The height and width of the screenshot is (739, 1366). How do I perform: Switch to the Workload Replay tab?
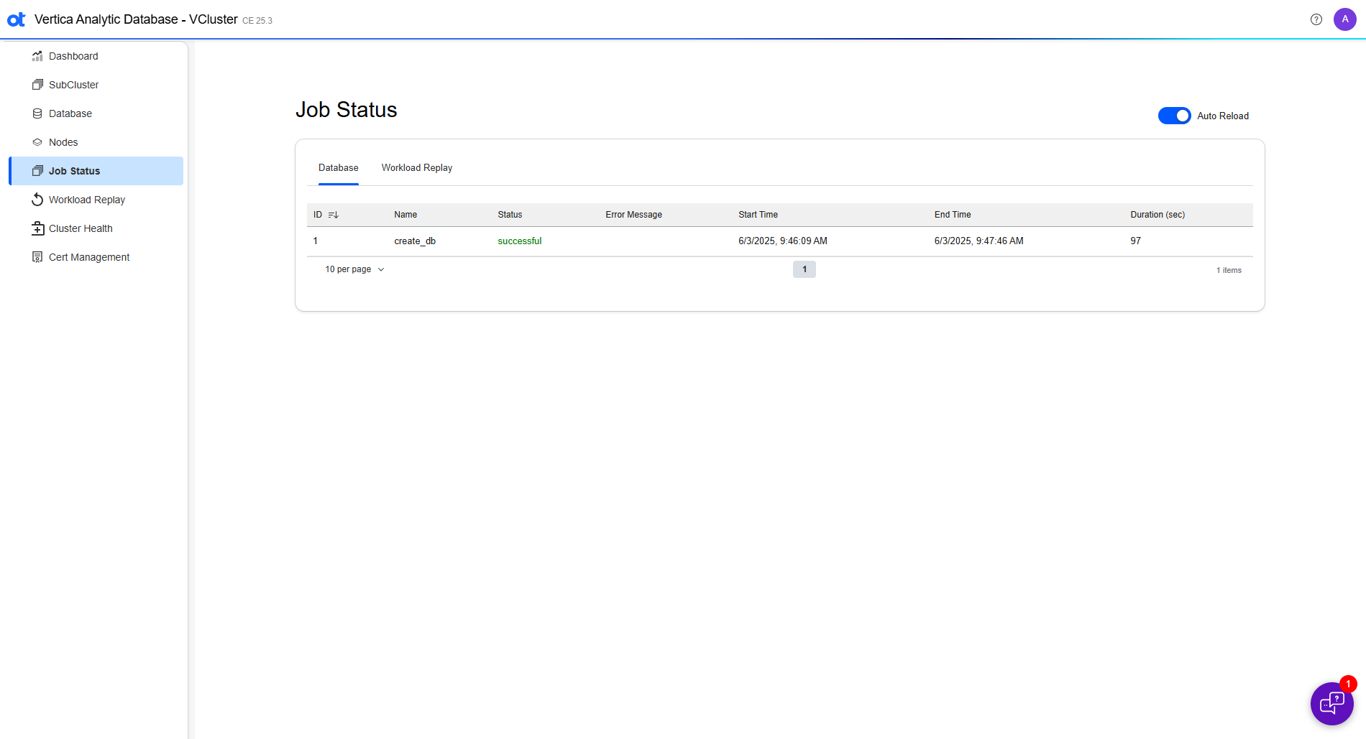(x=416, y=168)
